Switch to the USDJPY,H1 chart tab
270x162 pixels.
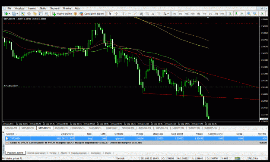[178, 128]
